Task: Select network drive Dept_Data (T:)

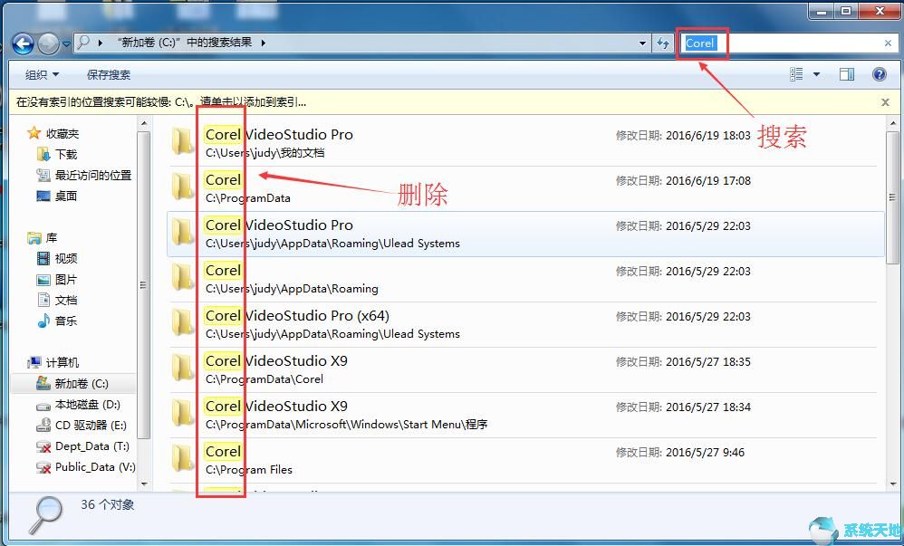Action: (92, 446)
